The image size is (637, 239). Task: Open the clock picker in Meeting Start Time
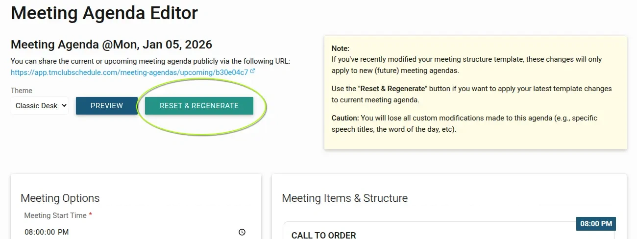(x=242, y=232)
